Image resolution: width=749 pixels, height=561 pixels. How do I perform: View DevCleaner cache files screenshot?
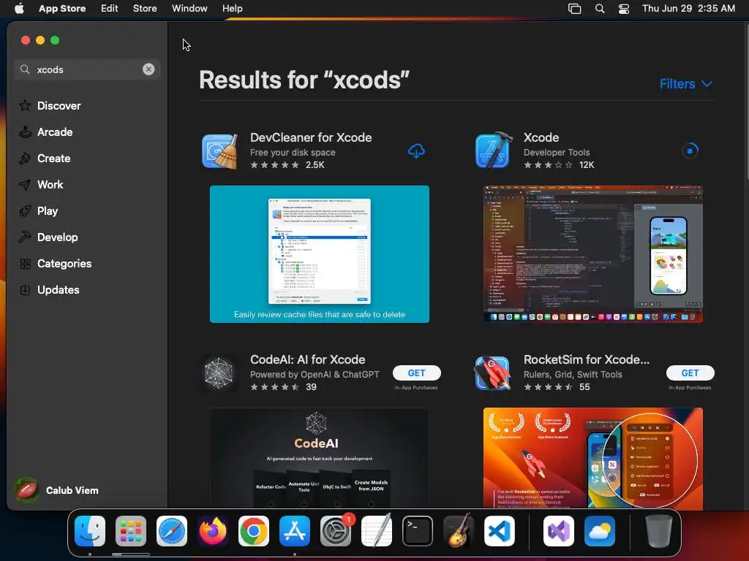(x=320, y=253)
